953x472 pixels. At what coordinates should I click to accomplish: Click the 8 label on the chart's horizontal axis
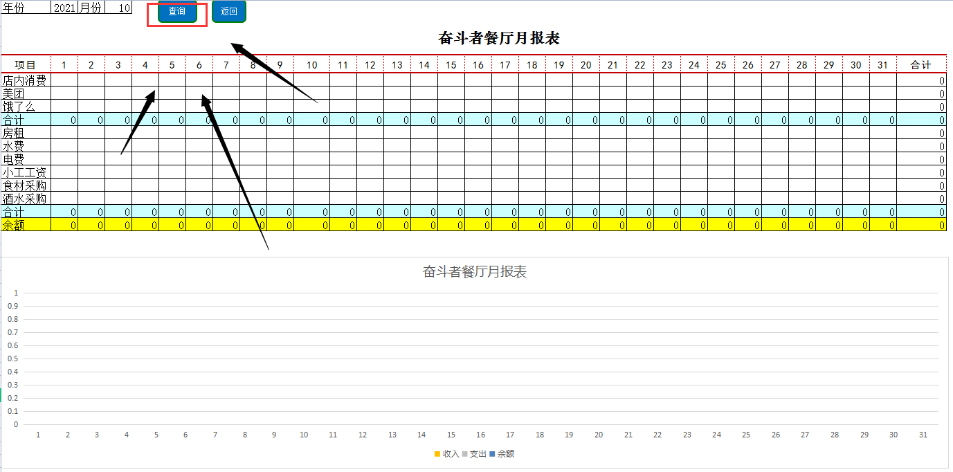click(245, 435)
